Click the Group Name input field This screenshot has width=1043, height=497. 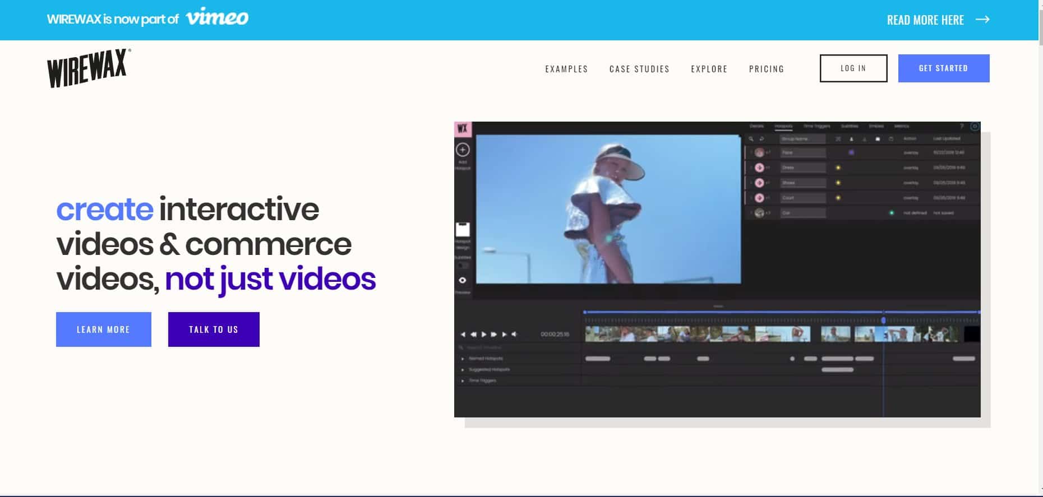tap(803, 139)
